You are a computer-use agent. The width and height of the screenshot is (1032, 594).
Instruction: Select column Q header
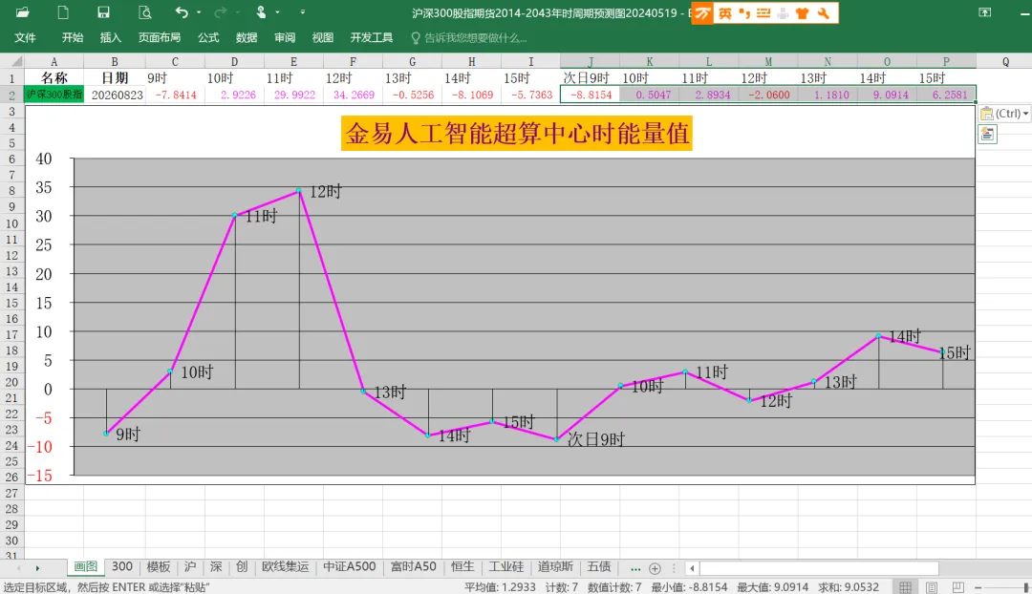[1005, 61]
